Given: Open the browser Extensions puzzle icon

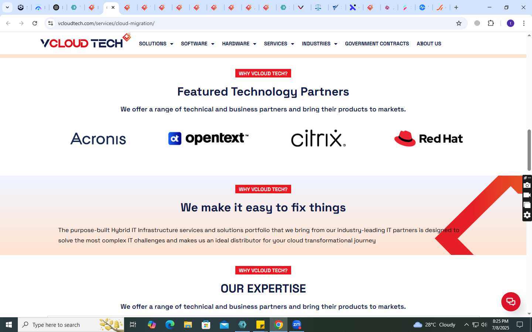Looking at the screenshot, I should tap(491, 23).
